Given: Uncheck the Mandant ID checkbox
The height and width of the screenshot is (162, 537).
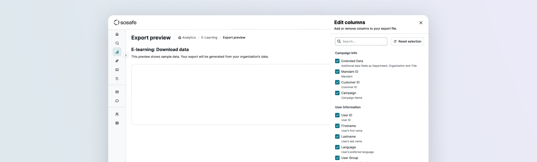Looking at the screenshot, I should point(337,72).
